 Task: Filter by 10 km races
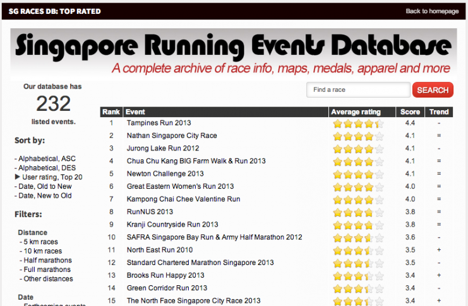point(43,251)
